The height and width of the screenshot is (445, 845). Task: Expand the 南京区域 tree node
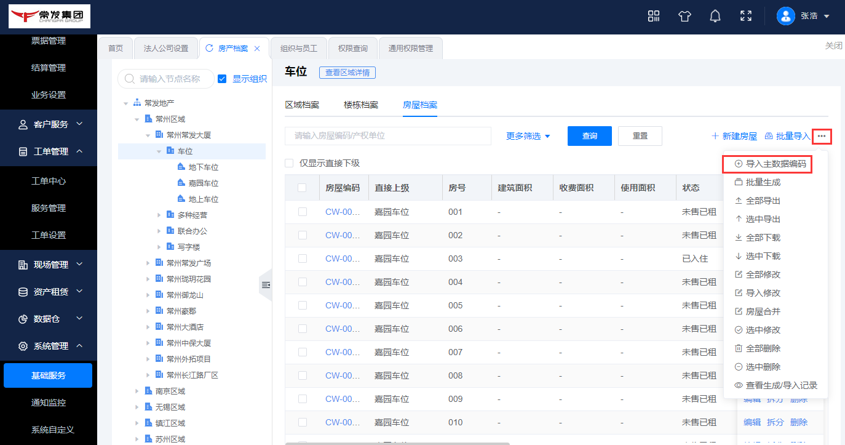pos(137,391)
